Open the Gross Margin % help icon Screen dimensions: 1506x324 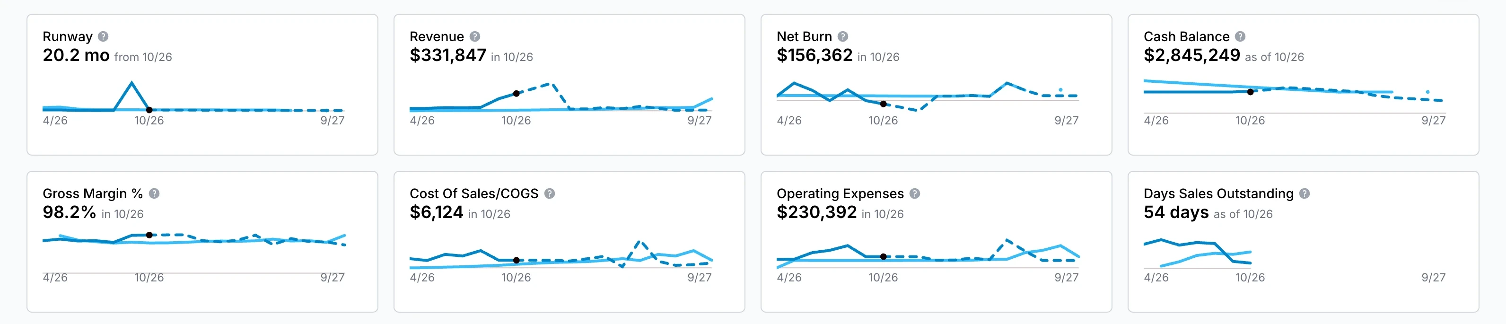point(154,193)
